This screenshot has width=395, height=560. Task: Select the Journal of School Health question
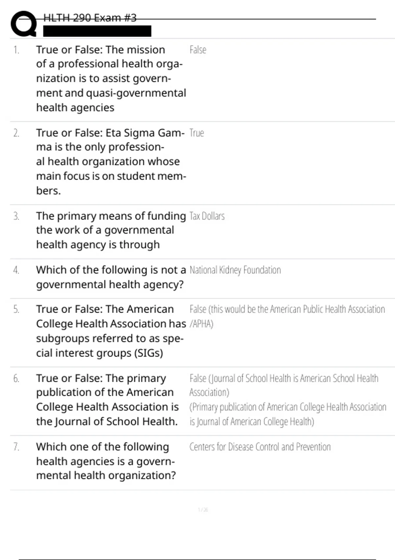pos(107,400)
